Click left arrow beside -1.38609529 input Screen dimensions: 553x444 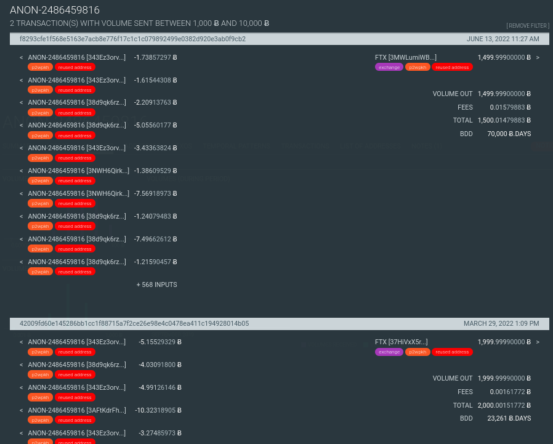pyautogui.click(x=21, y=171)
